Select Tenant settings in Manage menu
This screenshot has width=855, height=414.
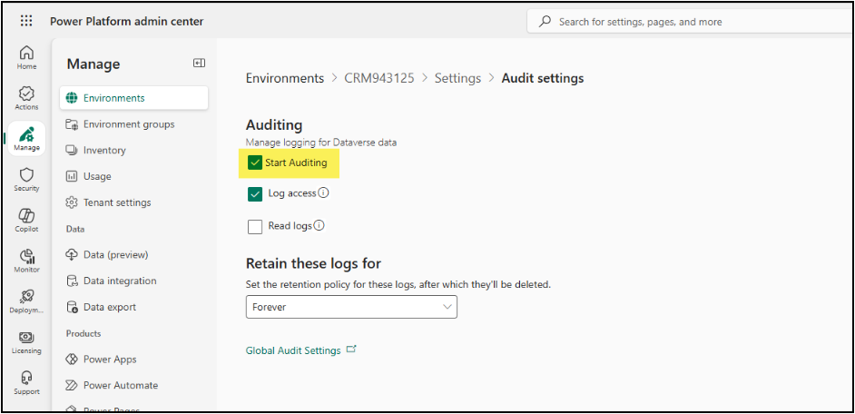[x=116, y=202]
